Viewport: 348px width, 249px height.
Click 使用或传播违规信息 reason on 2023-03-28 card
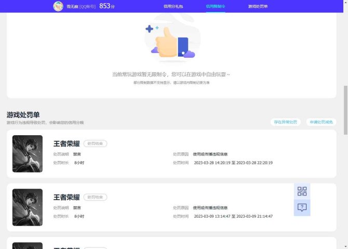pyautogui.click(x=210, y=154)
